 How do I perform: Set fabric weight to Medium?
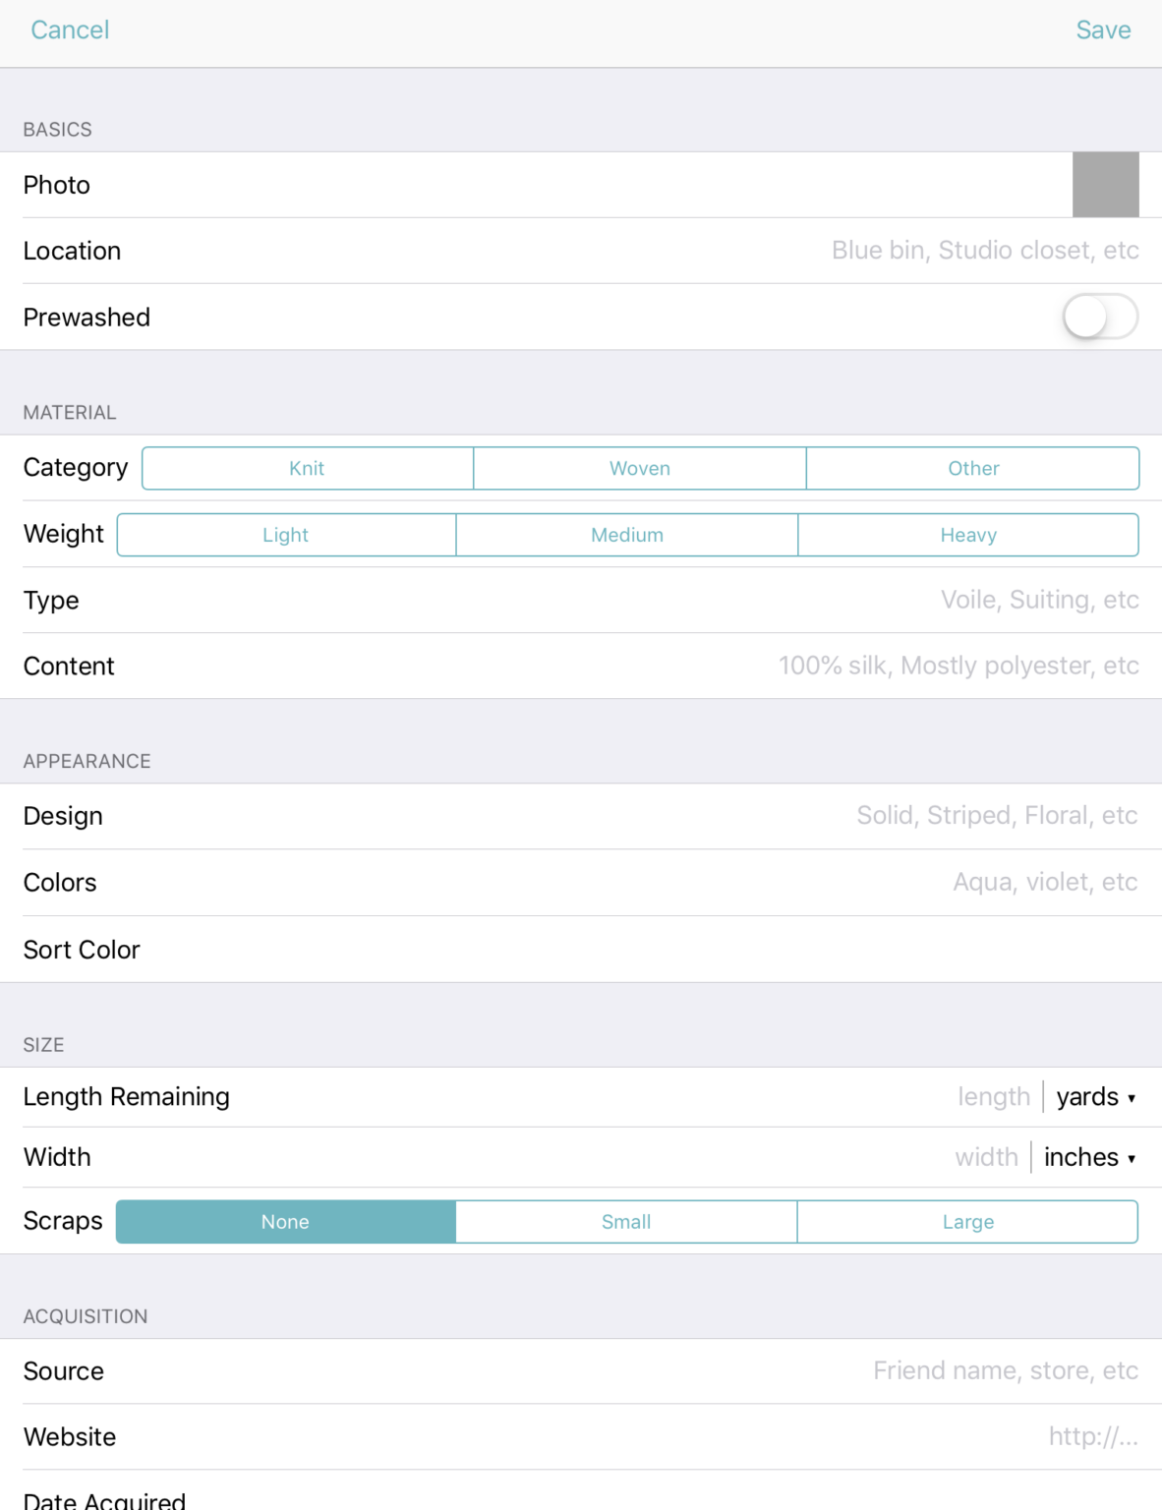[x=627, y=535]
